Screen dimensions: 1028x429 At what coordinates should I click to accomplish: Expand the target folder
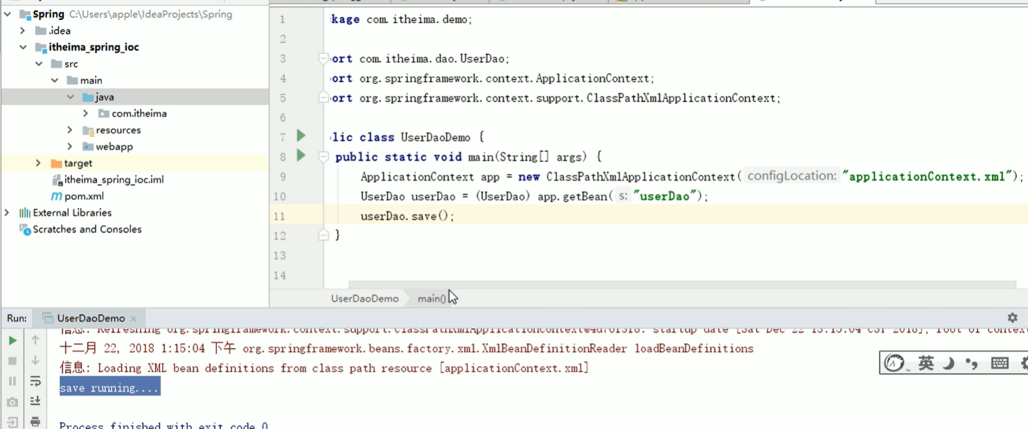pos(39,163)
